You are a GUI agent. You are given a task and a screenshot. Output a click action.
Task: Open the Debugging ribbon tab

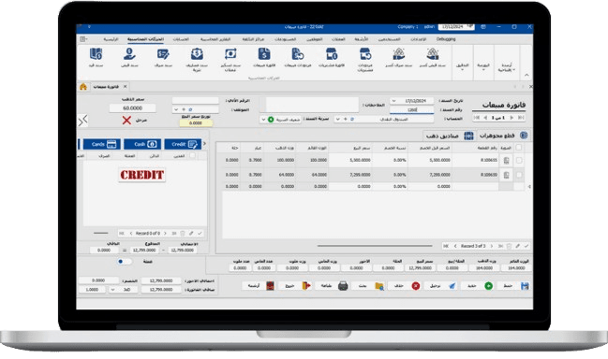pos(446,39)
